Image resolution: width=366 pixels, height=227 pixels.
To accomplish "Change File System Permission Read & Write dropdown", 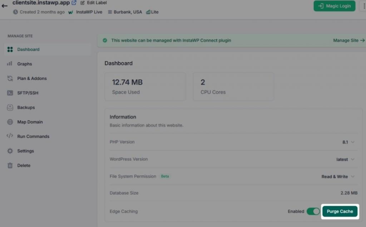I will (x=338, y=177).
